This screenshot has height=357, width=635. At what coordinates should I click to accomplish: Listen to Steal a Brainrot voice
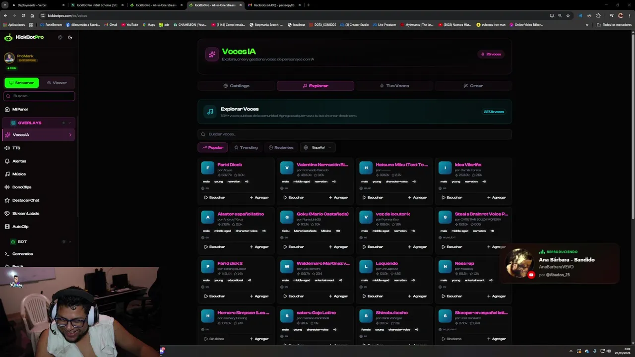[452, 246]
